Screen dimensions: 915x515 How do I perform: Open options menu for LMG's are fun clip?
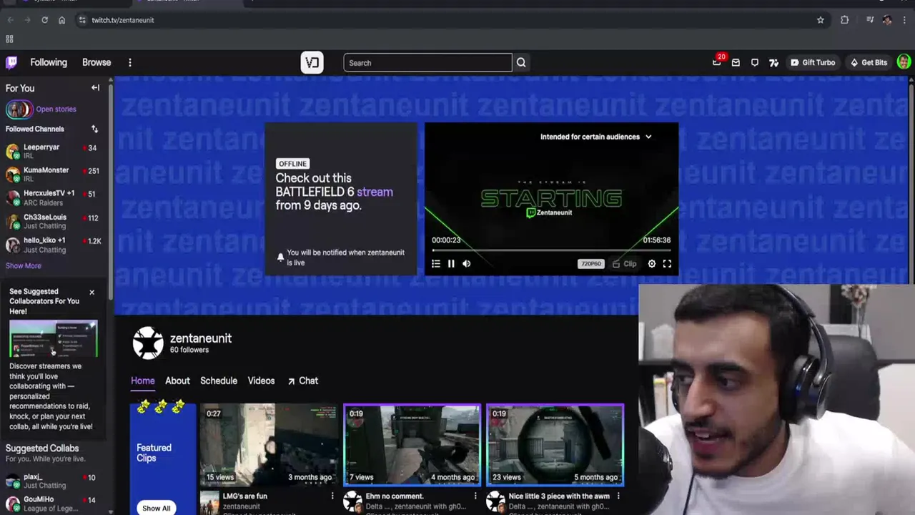click(x=332, y=496)
